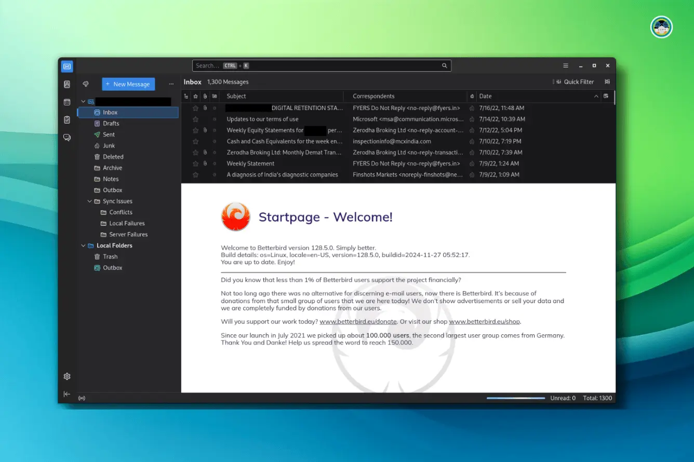Image resolution: width=694 pixels, height=462 pixels.
Task: Collapse the Local Folders tree
Action: click(x=83, y=246)
